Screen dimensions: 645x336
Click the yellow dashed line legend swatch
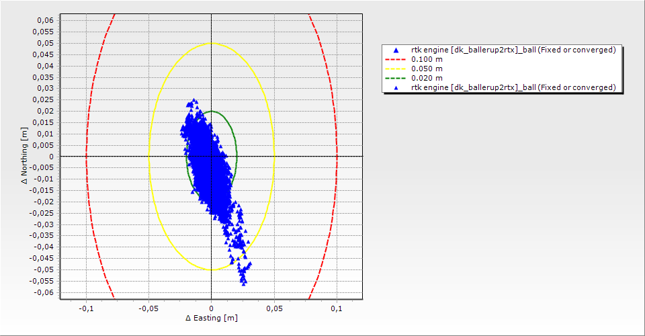click(396, 69)
